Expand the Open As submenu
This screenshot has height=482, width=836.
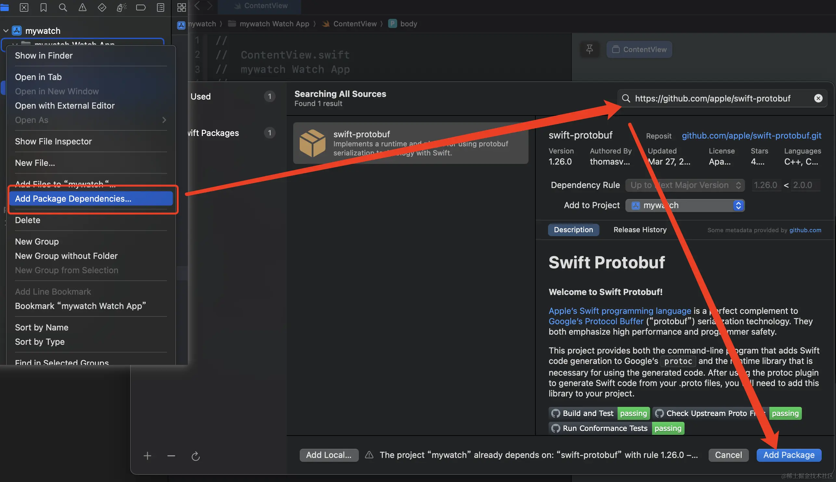tap(89, 120)
